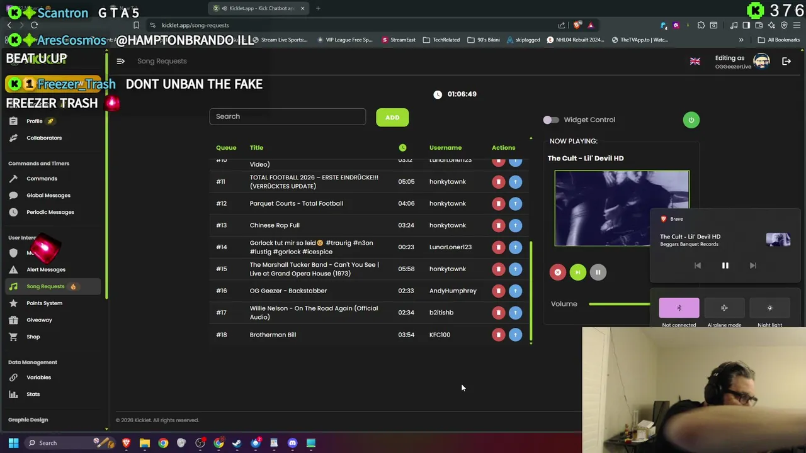Move Willie Nelson song up in queue

coord(515,313)
